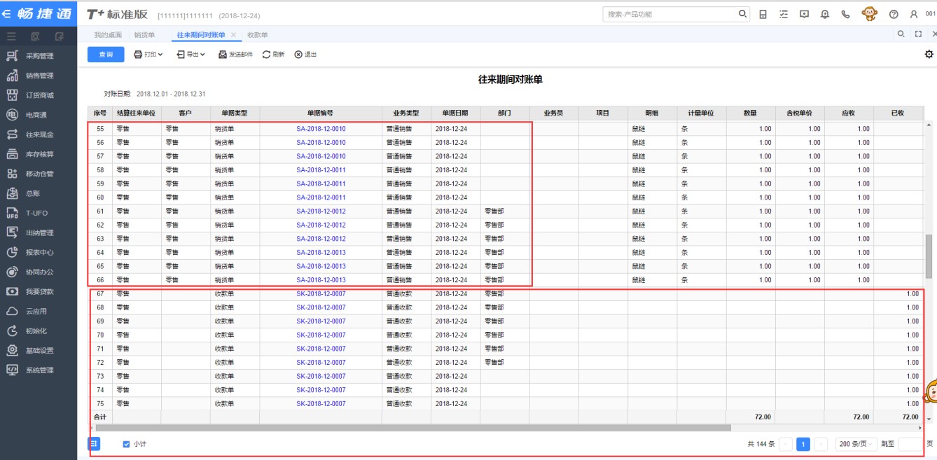Open document link SK-2018-12-0007 in row 67
The width and height of the screenshot is (937, 460).
point(321,294)
